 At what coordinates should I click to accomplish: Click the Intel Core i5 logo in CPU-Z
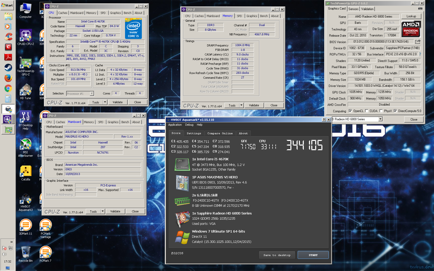point(133,28)
